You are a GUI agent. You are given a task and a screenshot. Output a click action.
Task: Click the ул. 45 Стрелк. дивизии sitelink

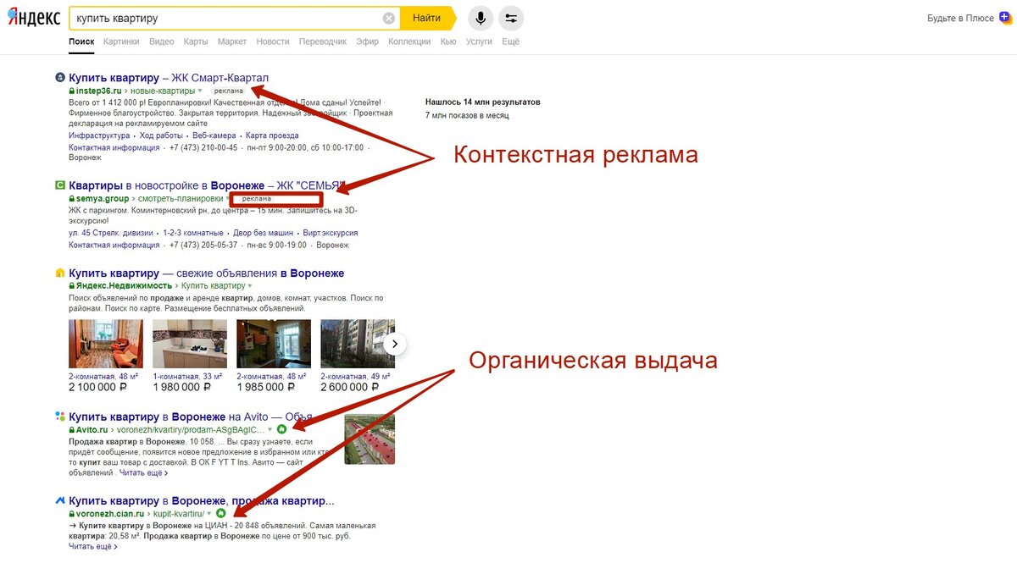(111, 233)
